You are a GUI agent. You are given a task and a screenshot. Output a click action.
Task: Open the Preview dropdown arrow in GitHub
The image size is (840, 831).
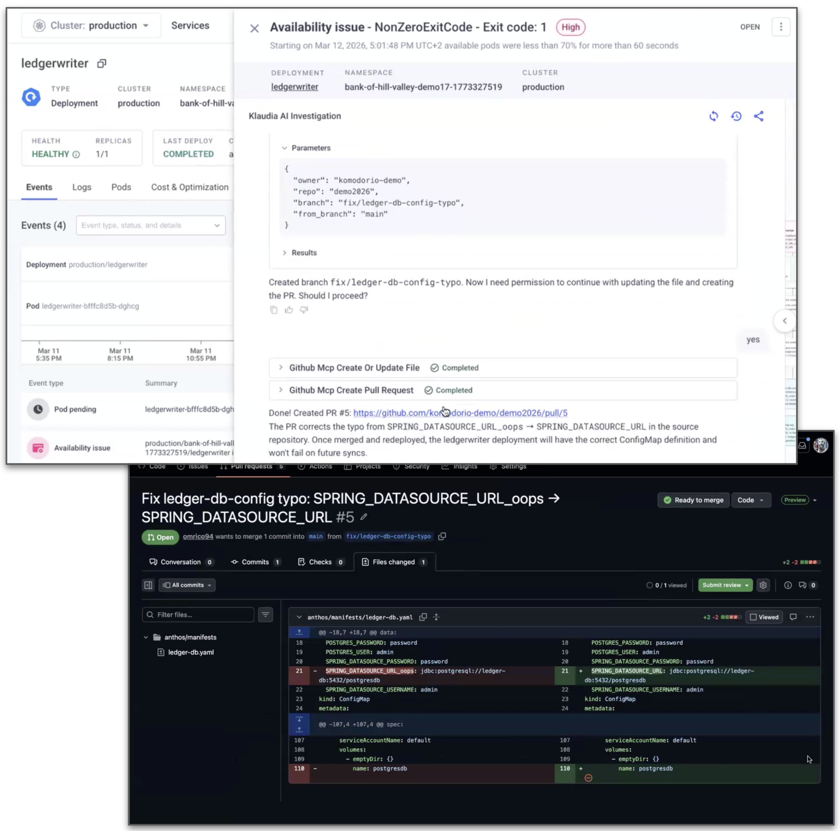[x=815, y=500]
